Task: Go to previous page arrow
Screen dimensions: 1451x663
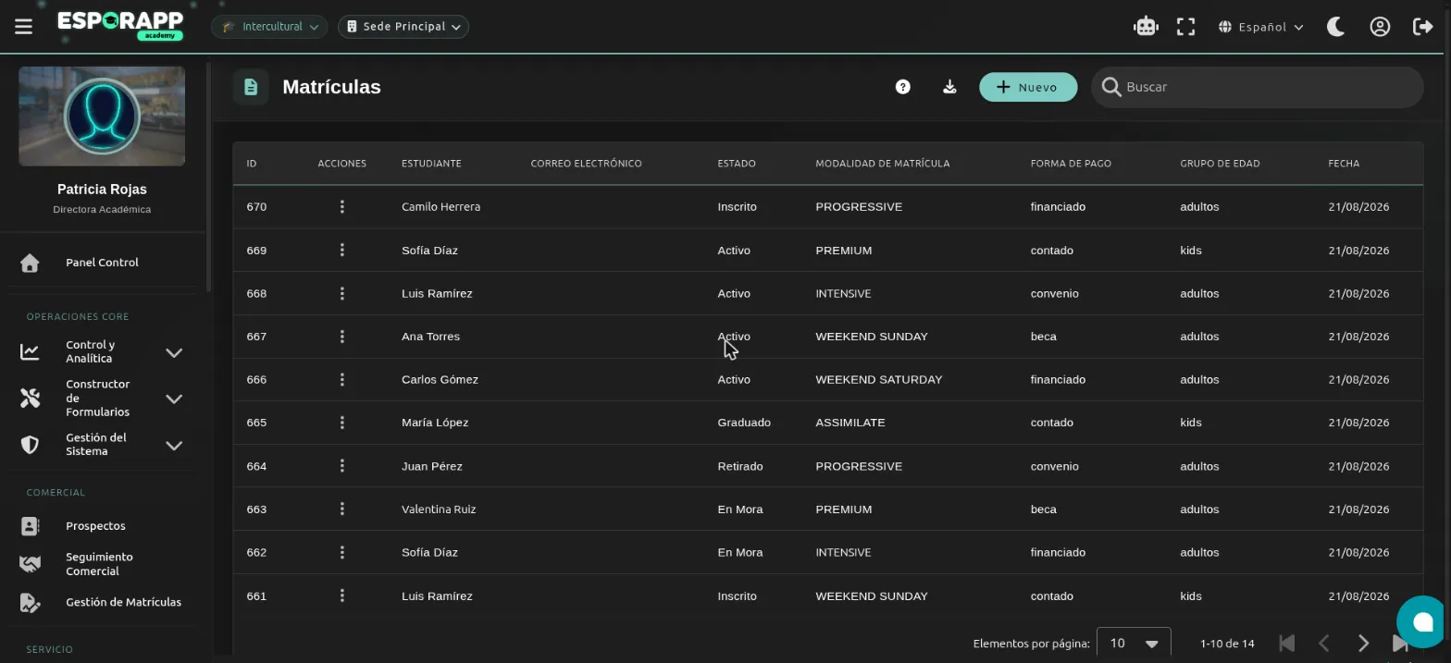Action: coord(1323,643)
